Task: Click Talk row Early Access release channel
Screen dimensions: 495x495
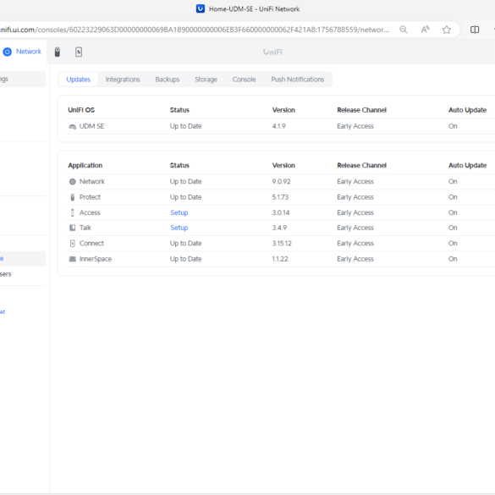Action: pyautogui.click(x=355, y=228)
